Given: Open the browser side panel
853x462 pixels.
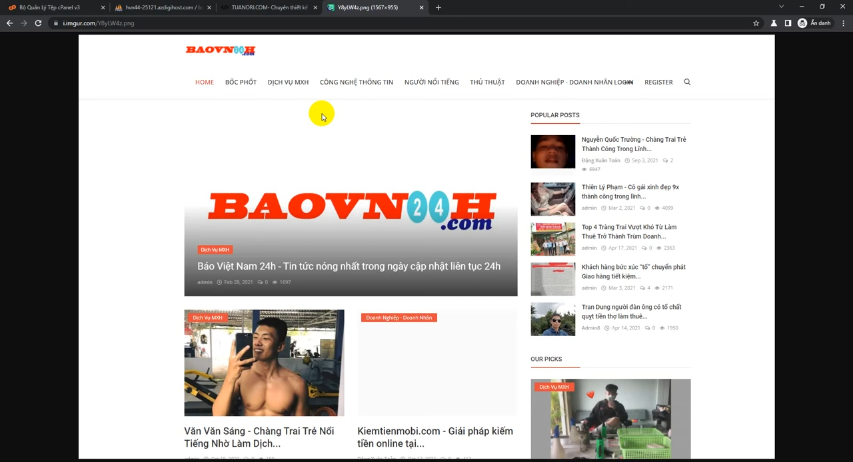Looking at the screenshot, I should [788, 23].
